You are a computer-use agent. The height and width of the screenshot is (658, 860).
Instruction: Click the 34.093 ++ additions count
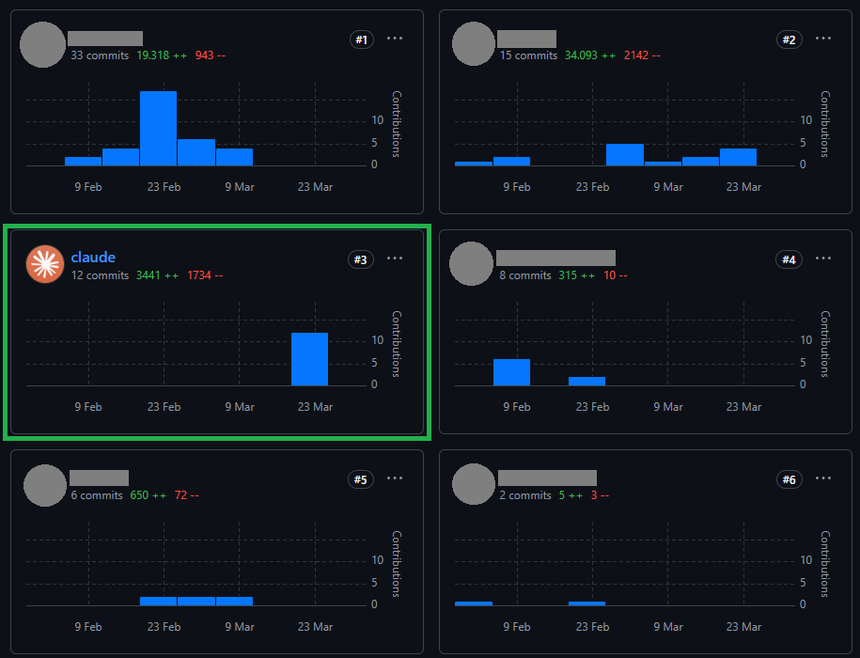click(x=590, y=55)
